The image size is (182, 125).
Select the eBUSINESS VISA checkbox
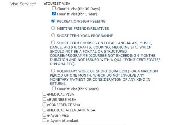click(44, 99)
